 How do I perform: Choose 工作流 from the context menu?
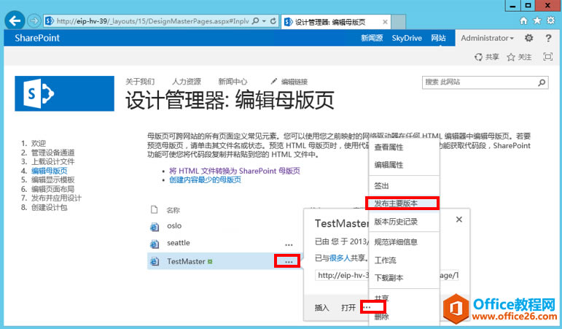tap(386, 260)
